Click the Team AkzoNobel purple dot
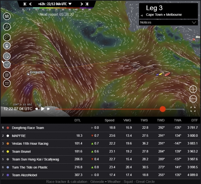The width and height of the screenshot is (201, 184). (8, 175)
